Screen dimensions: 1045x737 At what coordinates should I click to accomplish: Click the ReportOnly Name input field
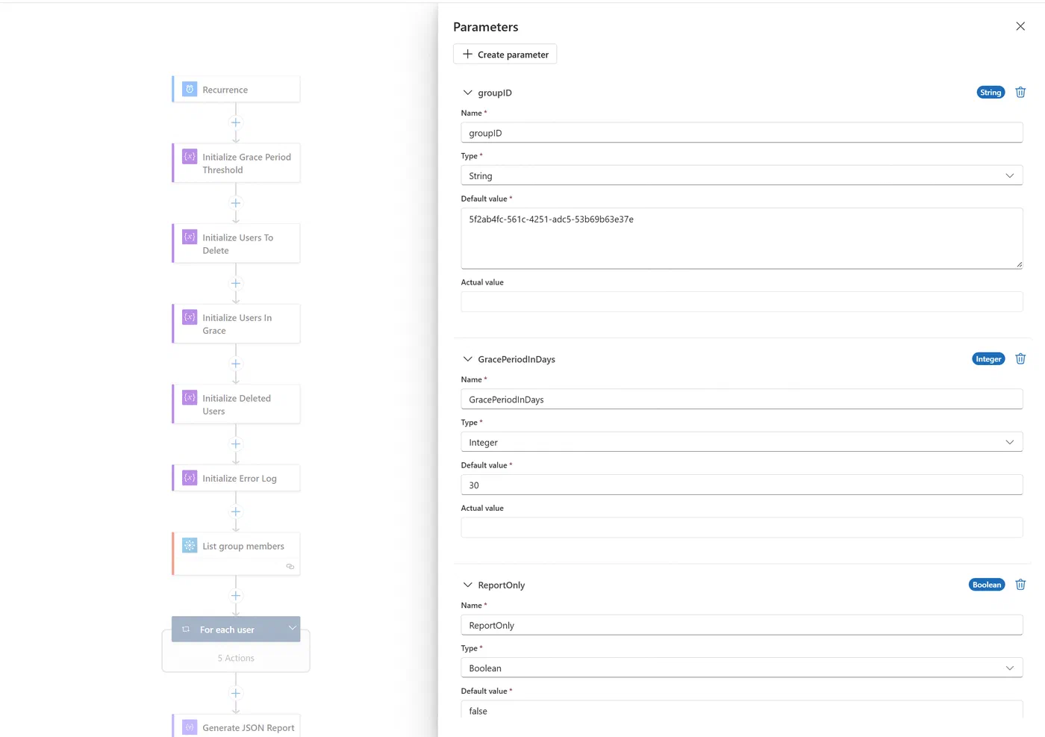pyautogui.click(x=742, y=625)
